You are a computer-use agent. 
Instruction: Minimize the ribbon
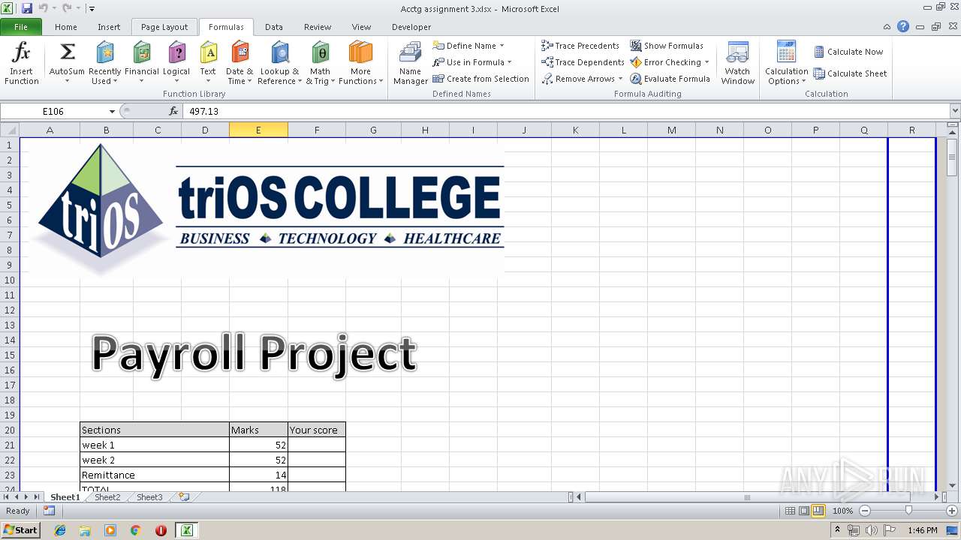(888, 26)
